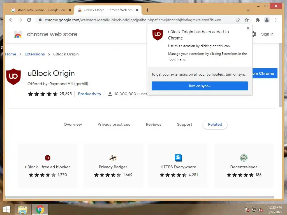Go back using the browser back arrow
287x215 pixels.
point(11,20)
